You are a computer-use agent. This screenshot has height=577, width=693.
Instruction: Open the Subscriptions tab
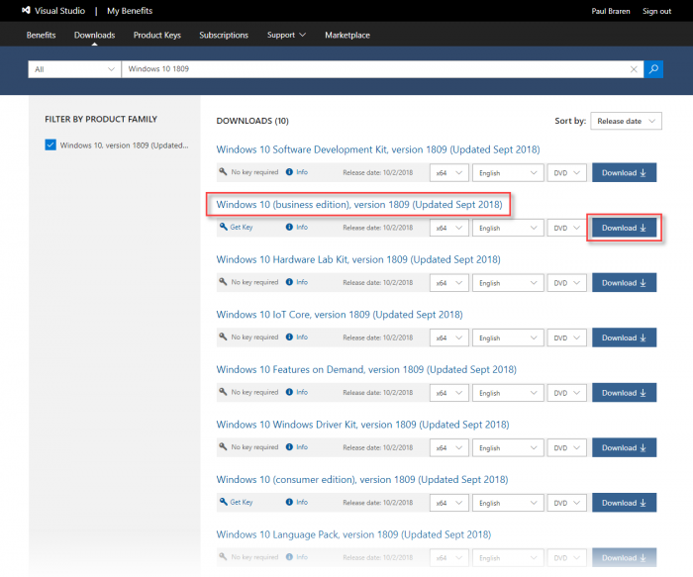point(224,35)
